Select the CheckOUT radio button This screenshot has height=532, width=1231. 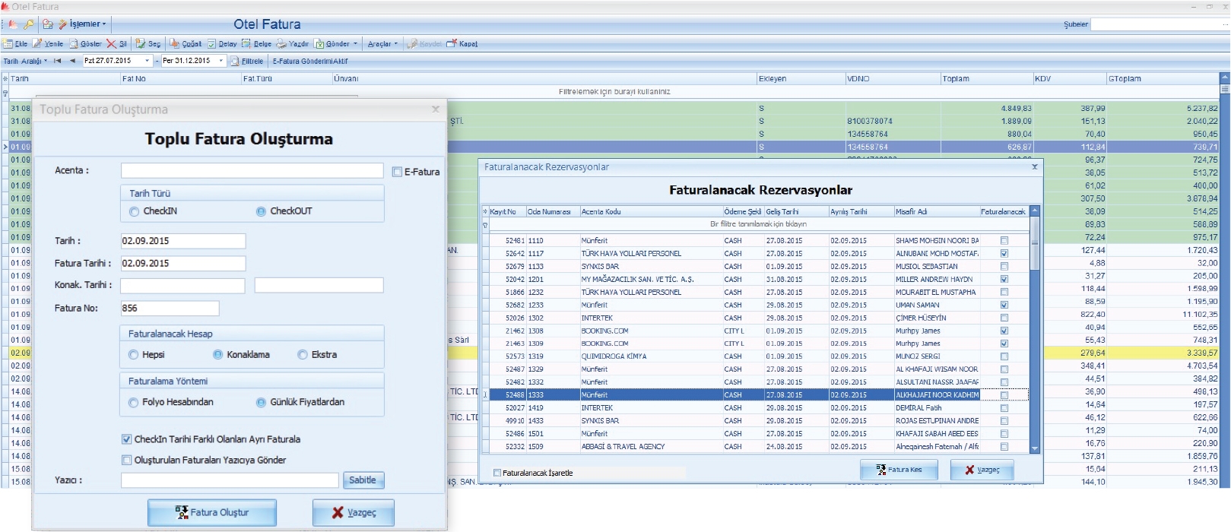261,211
